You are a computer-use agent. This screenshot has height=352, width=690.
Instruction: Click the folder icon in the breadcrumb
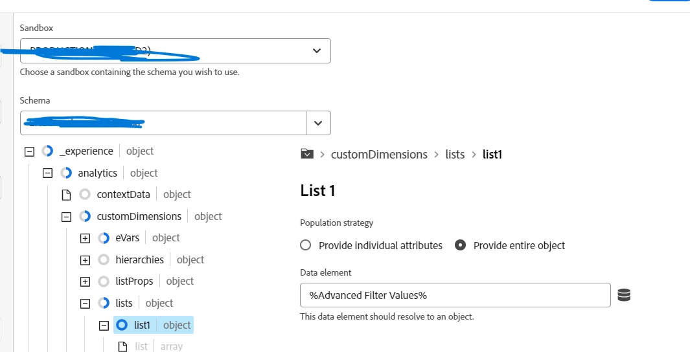307,154
